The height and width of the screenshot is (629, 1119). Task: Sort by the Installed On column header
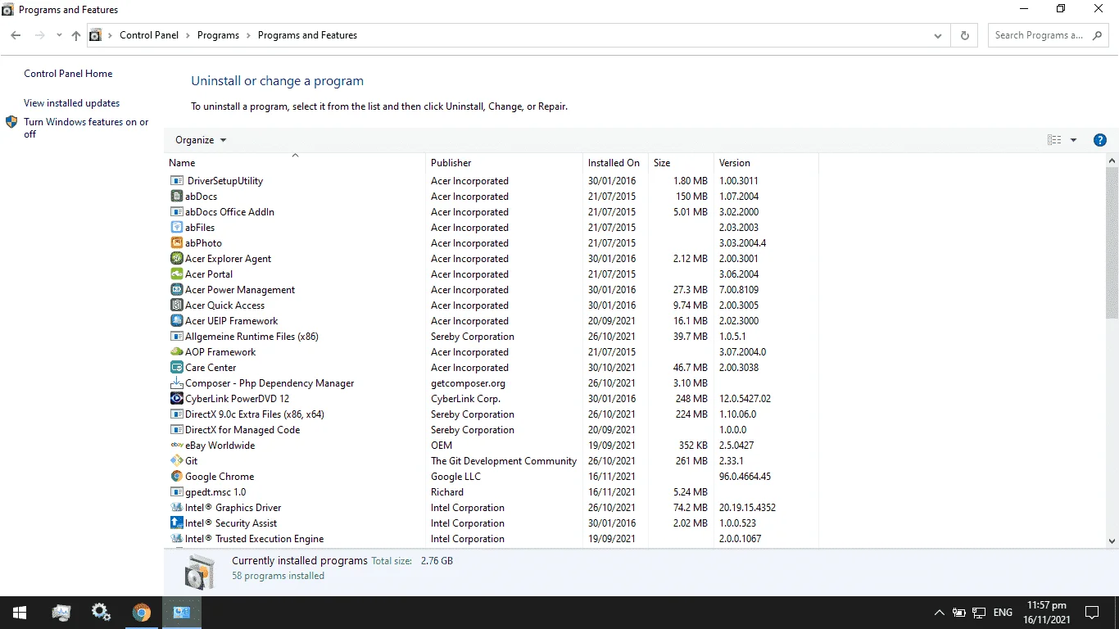[x=615, y=163]
